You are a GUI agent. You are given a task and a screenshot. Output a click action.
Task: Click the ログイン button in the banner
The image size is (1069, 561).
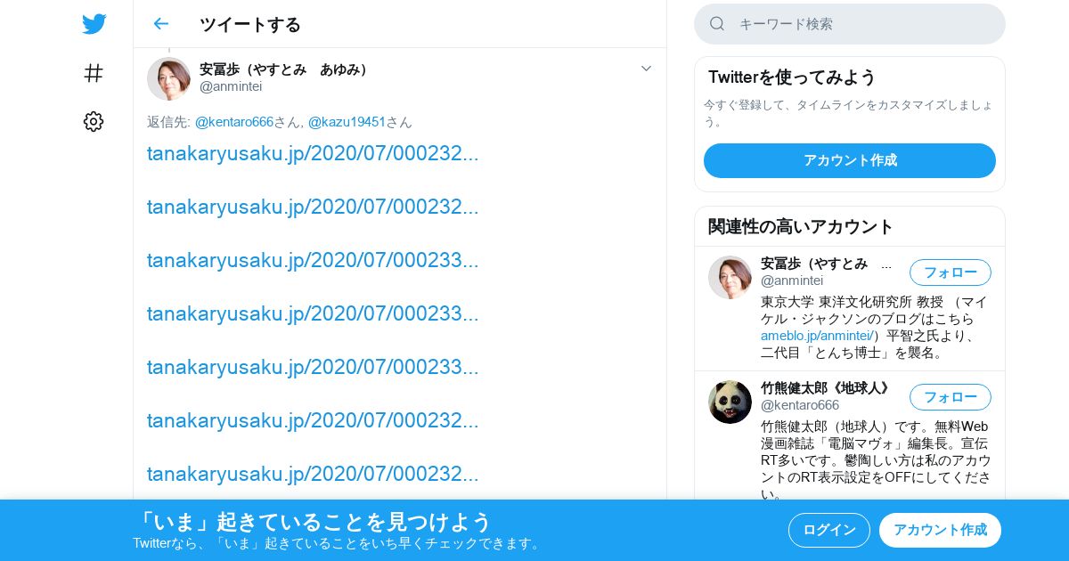829,530
